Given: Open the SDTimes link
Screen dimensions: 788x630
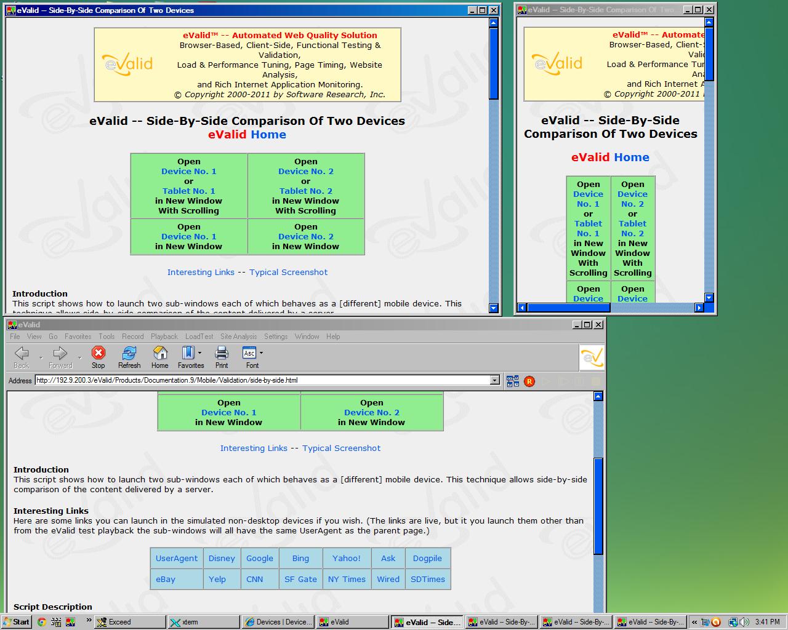Looking at the screenshot, I should (x=428, y=580).
